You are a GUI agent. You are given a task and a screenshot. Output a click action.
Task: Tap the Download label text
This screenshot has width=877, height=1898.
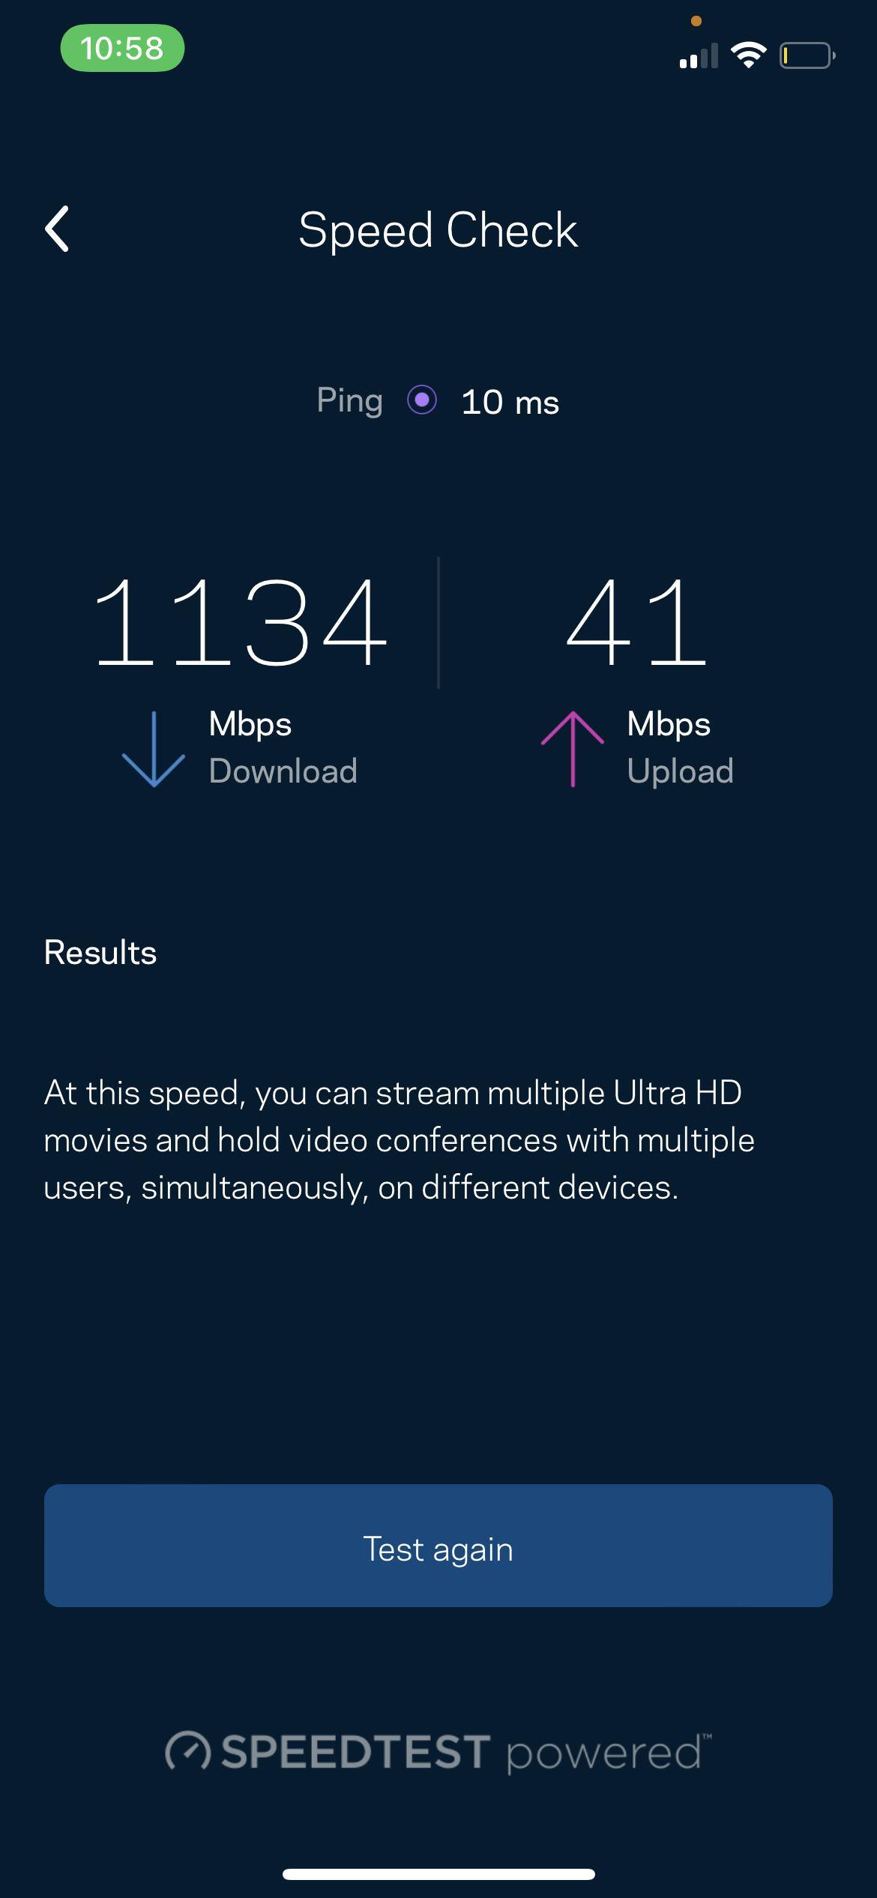pyautogui.click(x=283, y=771)
